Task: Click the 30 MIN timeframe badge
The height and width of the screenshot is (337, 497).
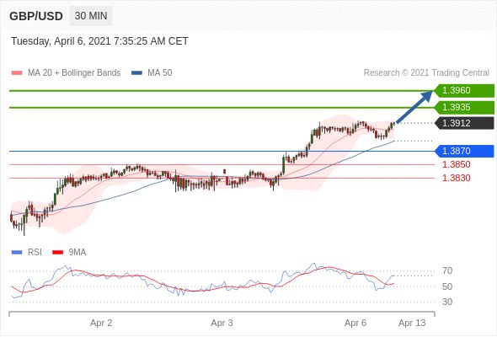Action: tap(91, 16)
